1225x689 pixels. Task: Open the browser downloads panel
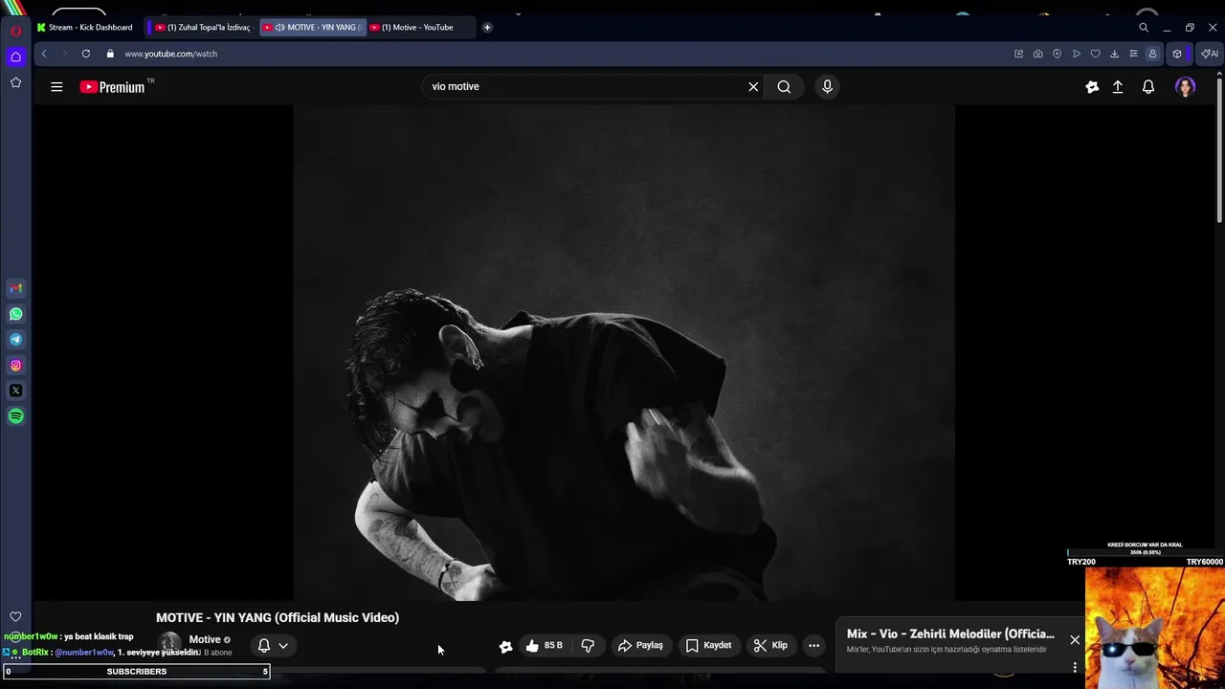(1114, 54)
